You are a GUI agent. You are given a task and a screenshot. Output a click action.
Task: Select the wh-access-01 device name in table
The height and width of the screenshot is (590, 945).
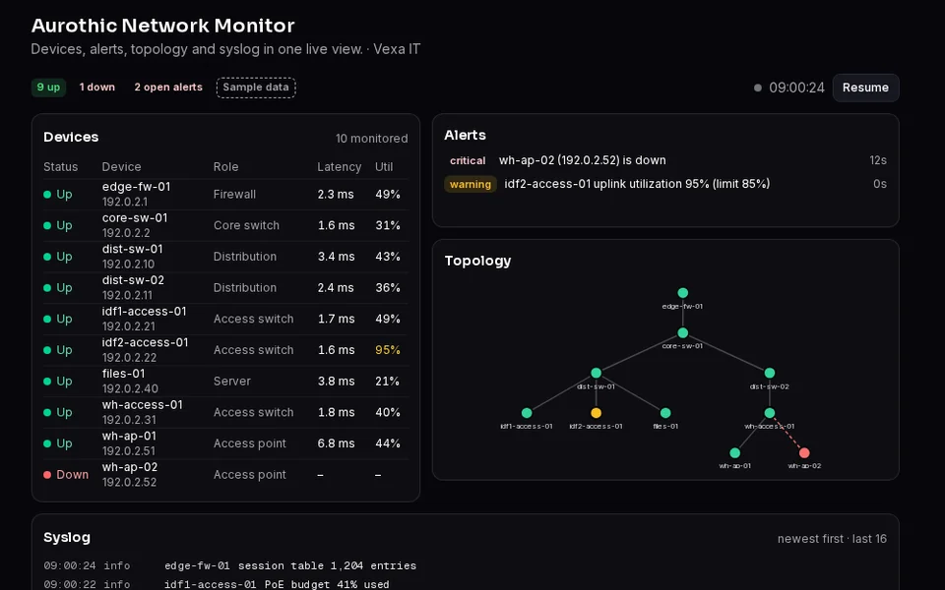pyautogui.click(x=142, y=404)
